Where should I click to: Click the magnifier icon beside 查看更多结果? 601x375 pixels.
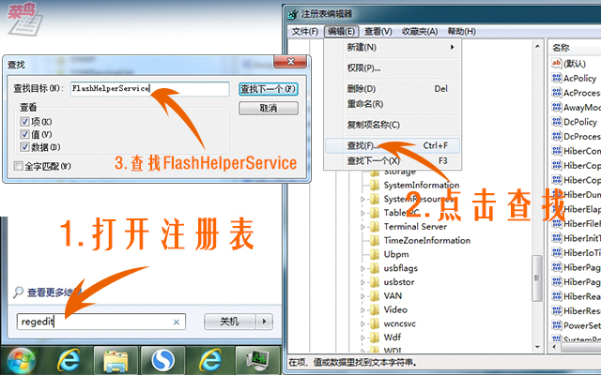click(18, 292)
